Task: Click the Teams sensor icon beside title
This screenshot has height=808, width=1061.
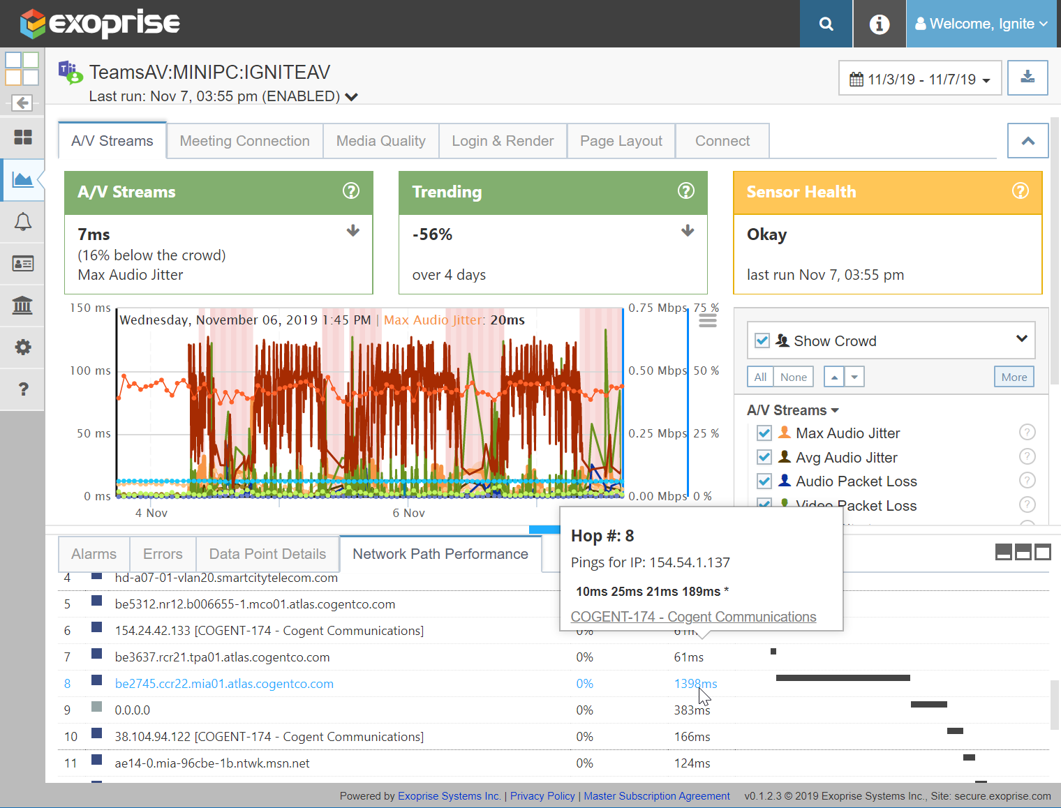Action: coord(70,72)
